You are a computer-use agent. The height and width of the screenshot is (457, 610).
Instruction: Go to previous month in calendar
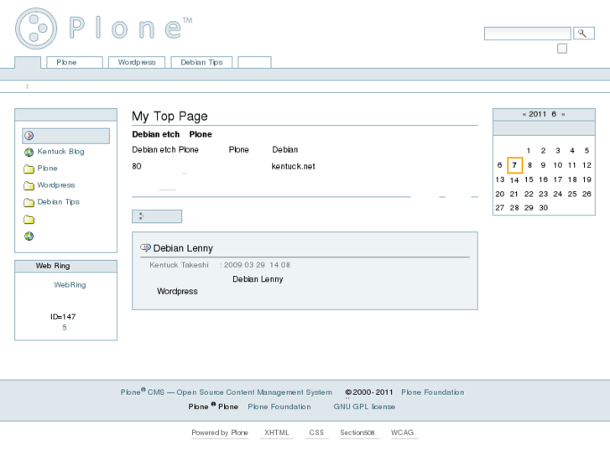(x=524, y=114)
